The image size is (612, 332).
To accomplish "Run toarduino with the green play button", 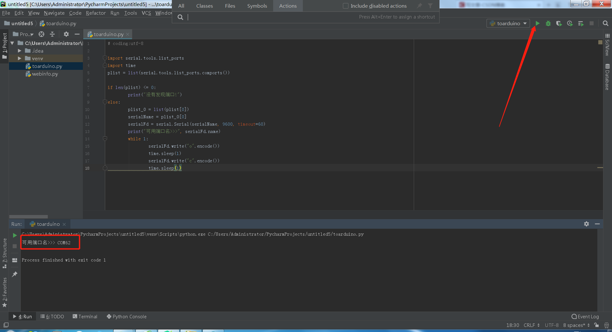I will (x=537, y=23).
